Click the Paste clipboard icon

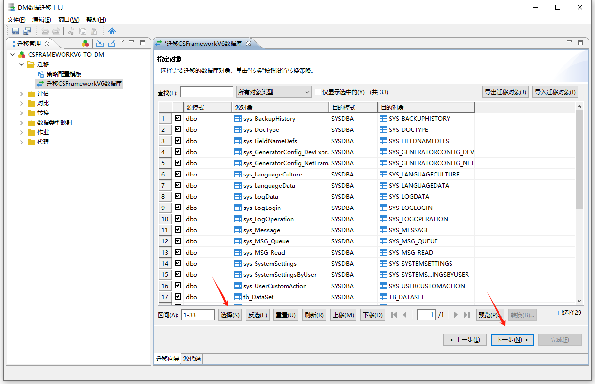pos(94,31)
